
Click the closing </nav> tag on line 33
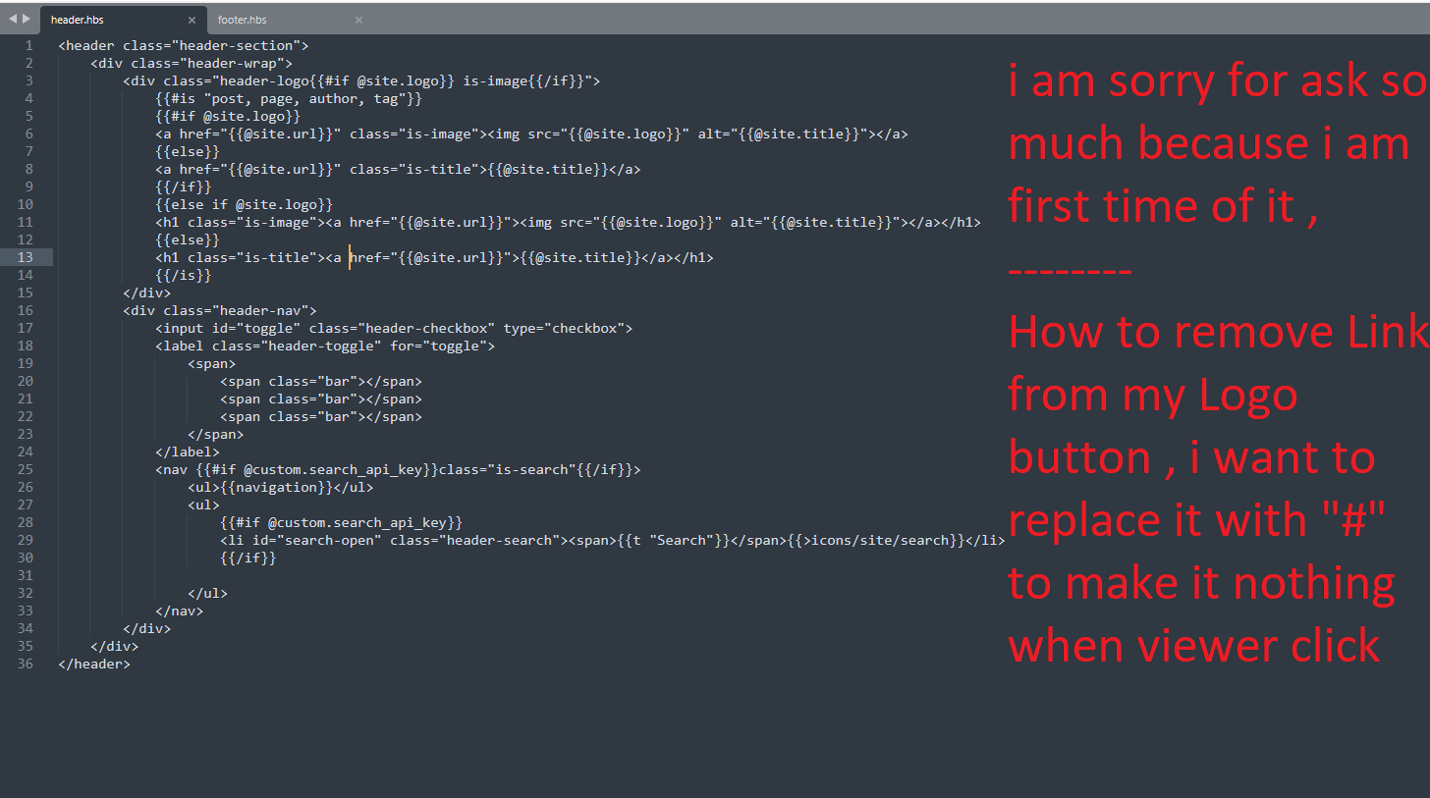pos(180,611)
